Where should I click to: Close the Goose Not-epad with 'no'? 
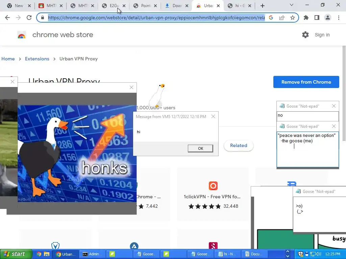pos(333,106)
